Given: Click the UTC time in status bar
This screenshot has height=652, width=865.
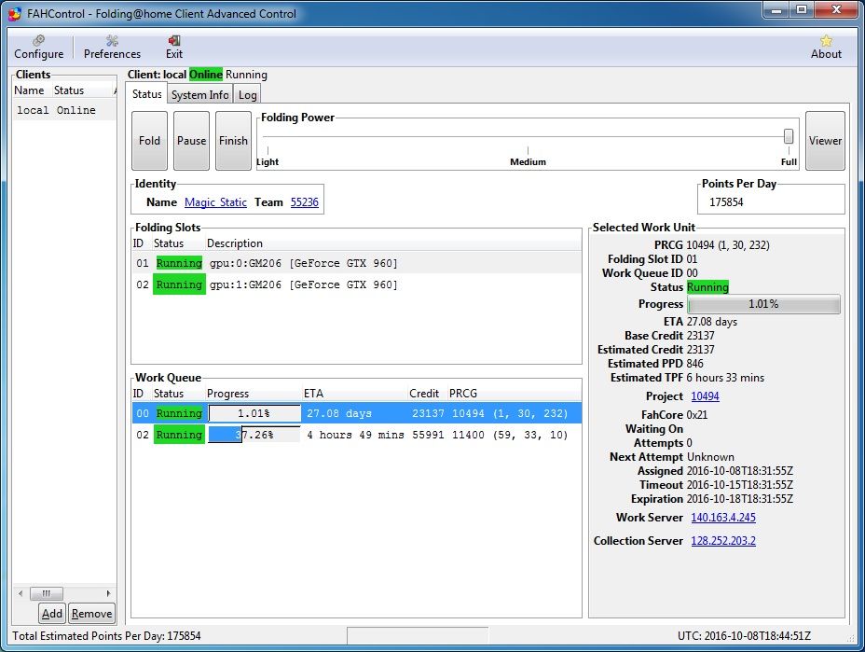Looking at the screenshot, I should 744,636.
